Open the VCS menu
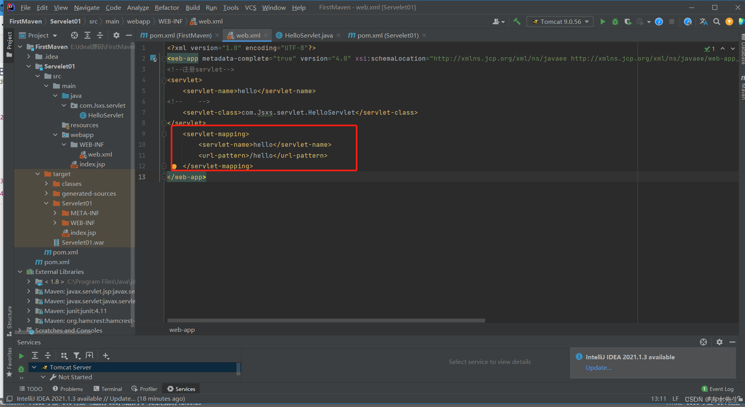 click(251, 7)
